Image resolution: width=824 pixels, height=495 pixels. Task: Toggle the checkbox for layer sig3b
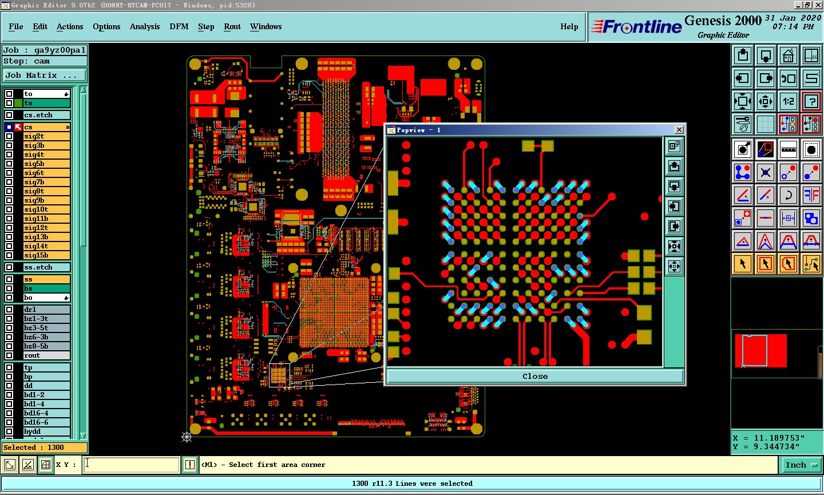(x=9, y=145)
